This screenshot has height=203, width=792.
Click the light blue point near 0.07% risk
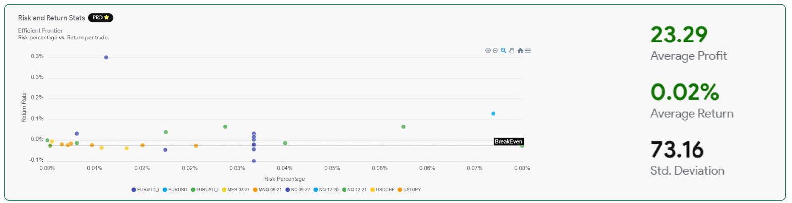click(493, 114)
